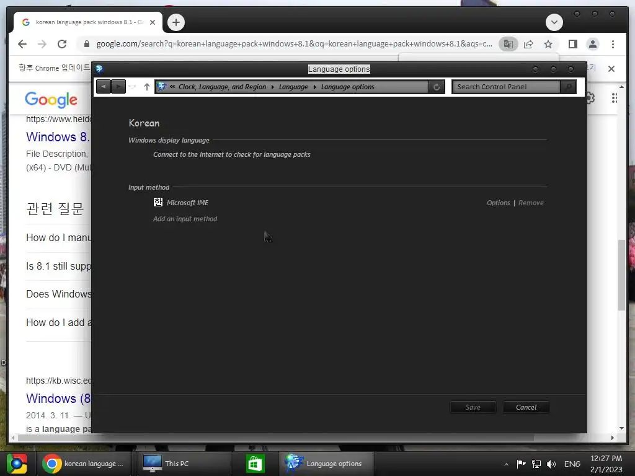
Task: Select the Language breadcrumb item
Action: [293, 87]
